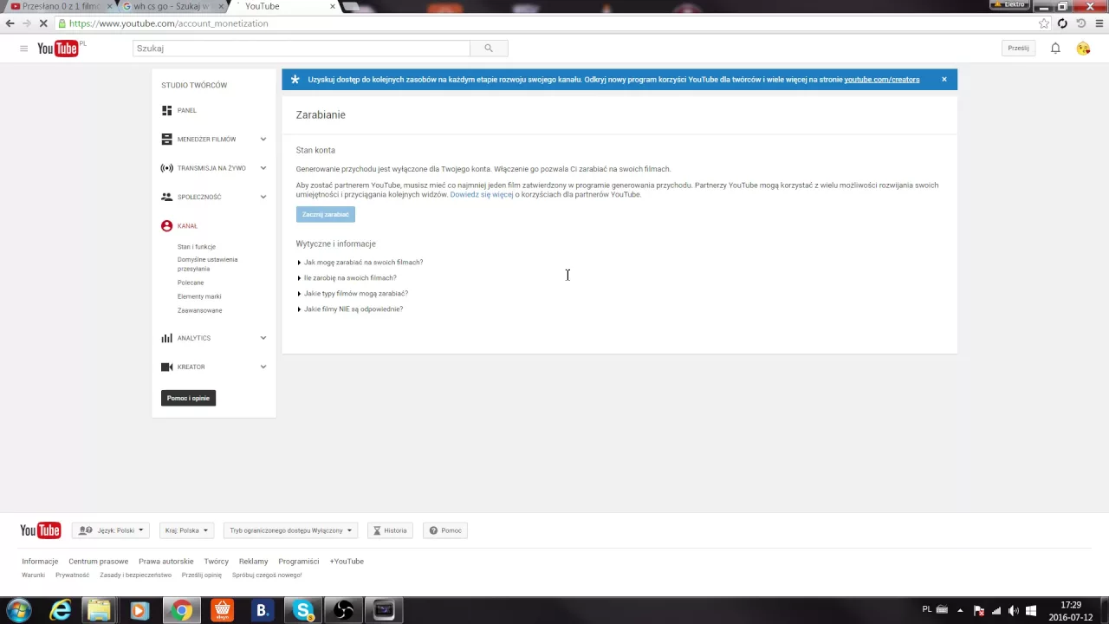The image size is (1109, 624).
Task: Click the Historia footer button
Action: click(390, 530)
